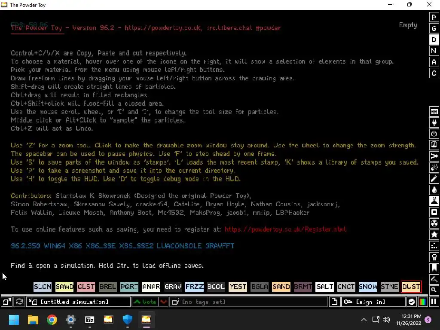Open the taskbar clock and date
The image size is (440, 330).
409,320
